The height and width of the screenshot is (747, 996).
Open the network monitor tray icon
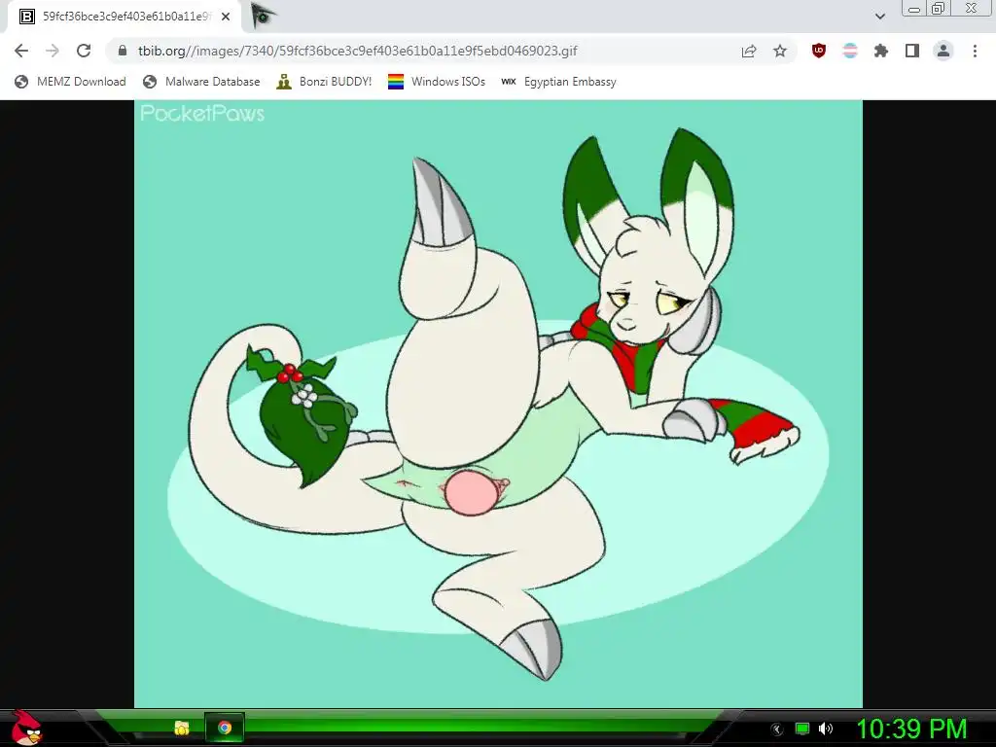[x=802, y=729]
